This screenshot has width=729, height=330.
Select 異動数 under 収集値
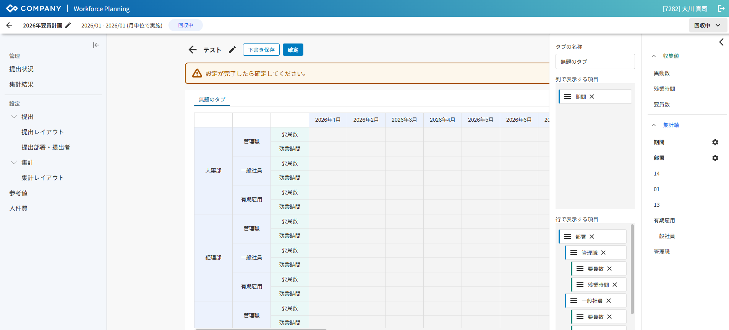coord(662,73)
